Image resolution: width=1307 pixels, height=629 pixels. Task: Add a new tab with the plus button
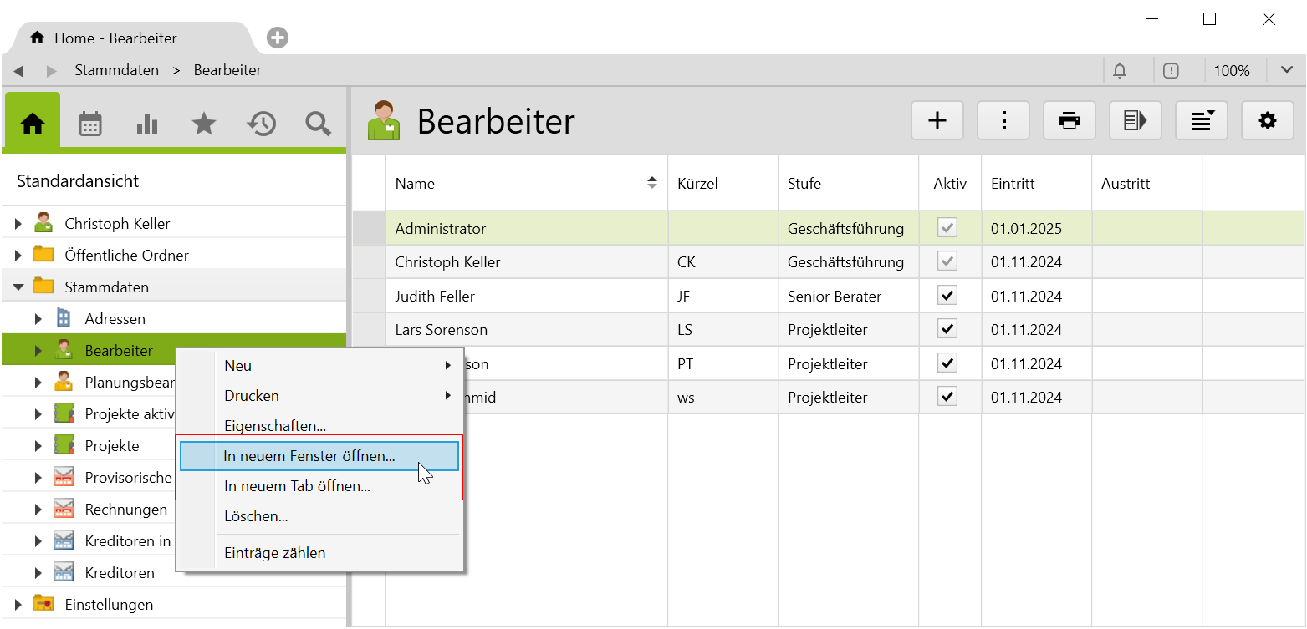point(278,38)
